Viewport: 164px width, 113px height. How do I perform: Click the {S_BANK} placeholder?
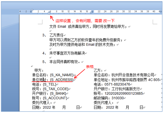pyautogui.click(x=58, y=94)
